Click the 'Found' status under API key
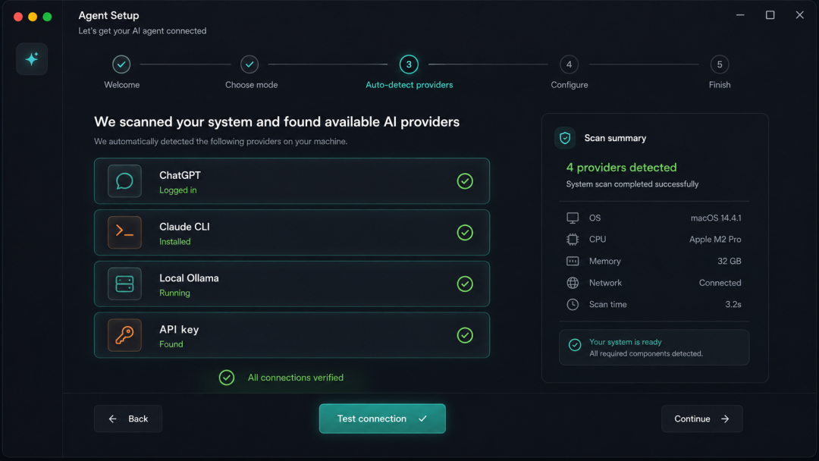Viewport: 819px width, 461px height. (171, 344)
